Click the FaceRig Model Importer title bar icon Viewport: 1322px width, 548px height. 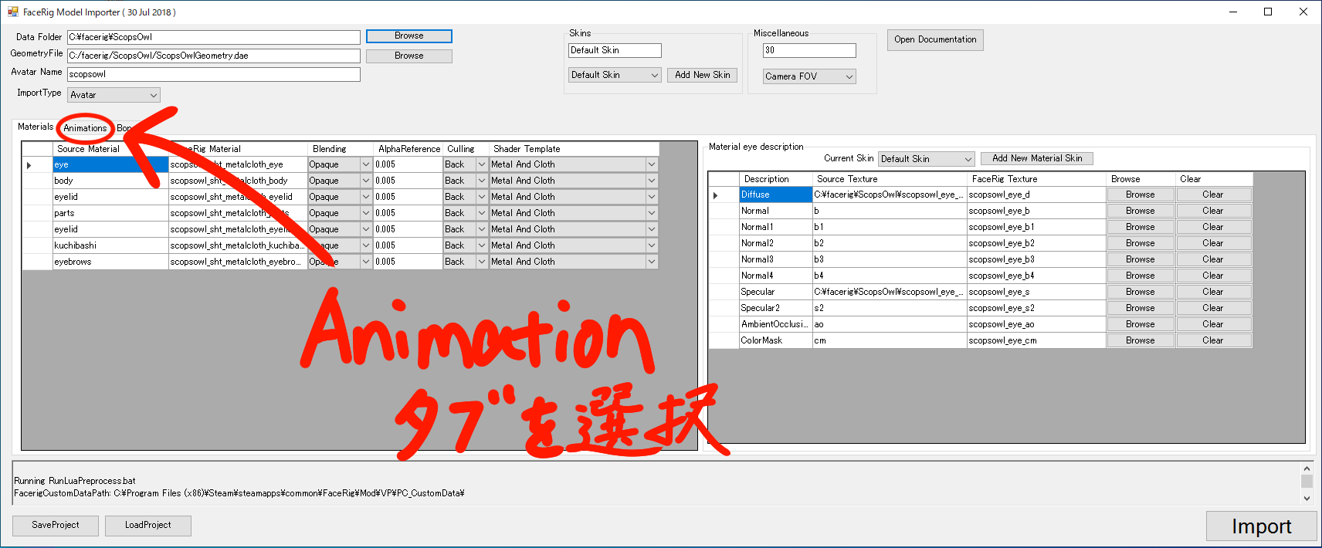[12, 12]
